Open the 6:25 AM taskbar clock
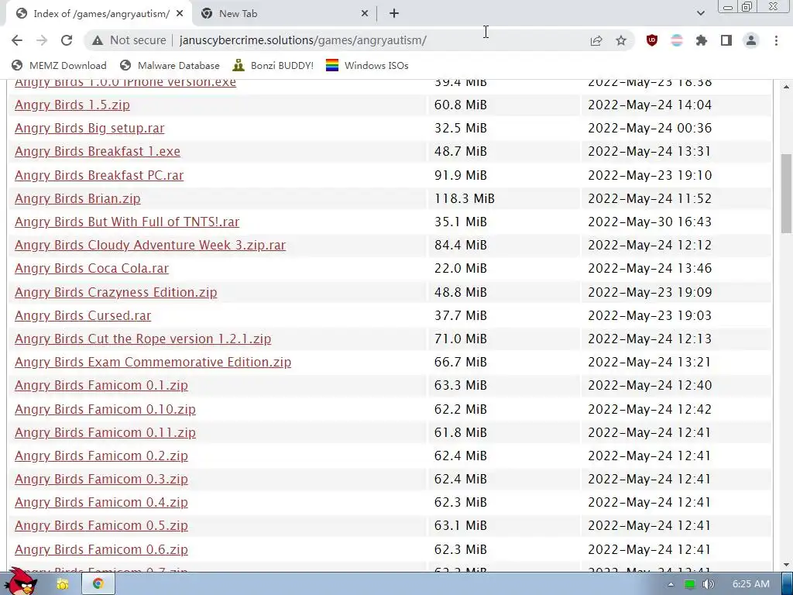 click(751, 584)
